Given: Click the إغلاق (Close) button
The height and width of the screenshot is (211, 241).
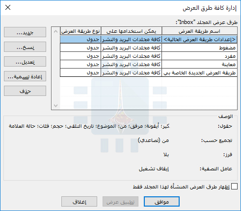Looking at the screenshot, I should [79, 202].
